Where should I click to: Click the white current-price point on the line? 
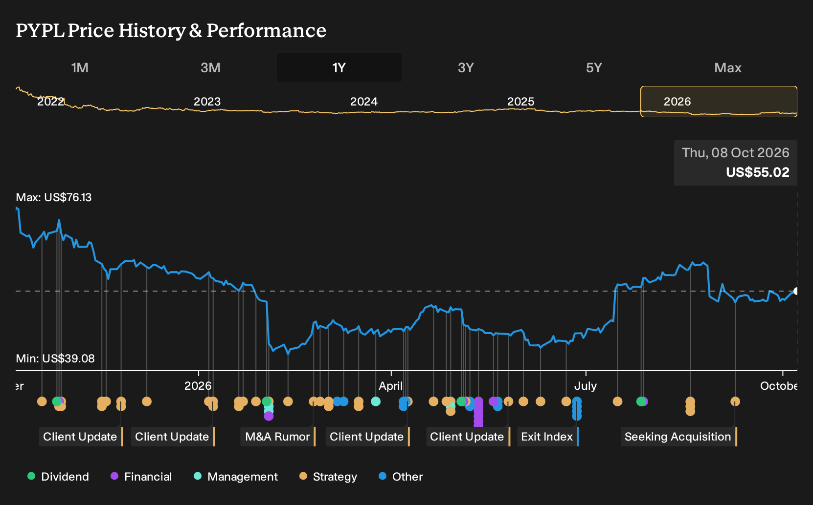[796, 291]
